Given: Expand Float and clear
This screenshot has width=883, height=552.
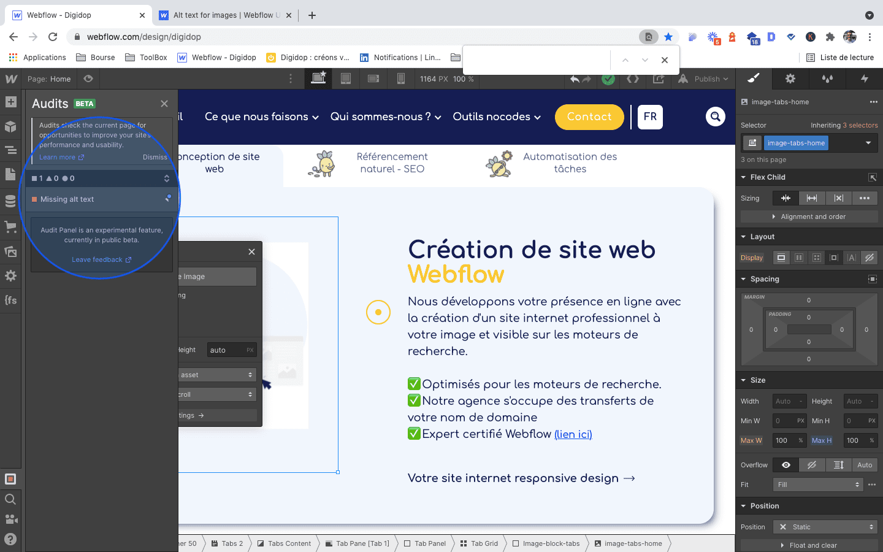Looking at the screenshot, I should [809, 545].
